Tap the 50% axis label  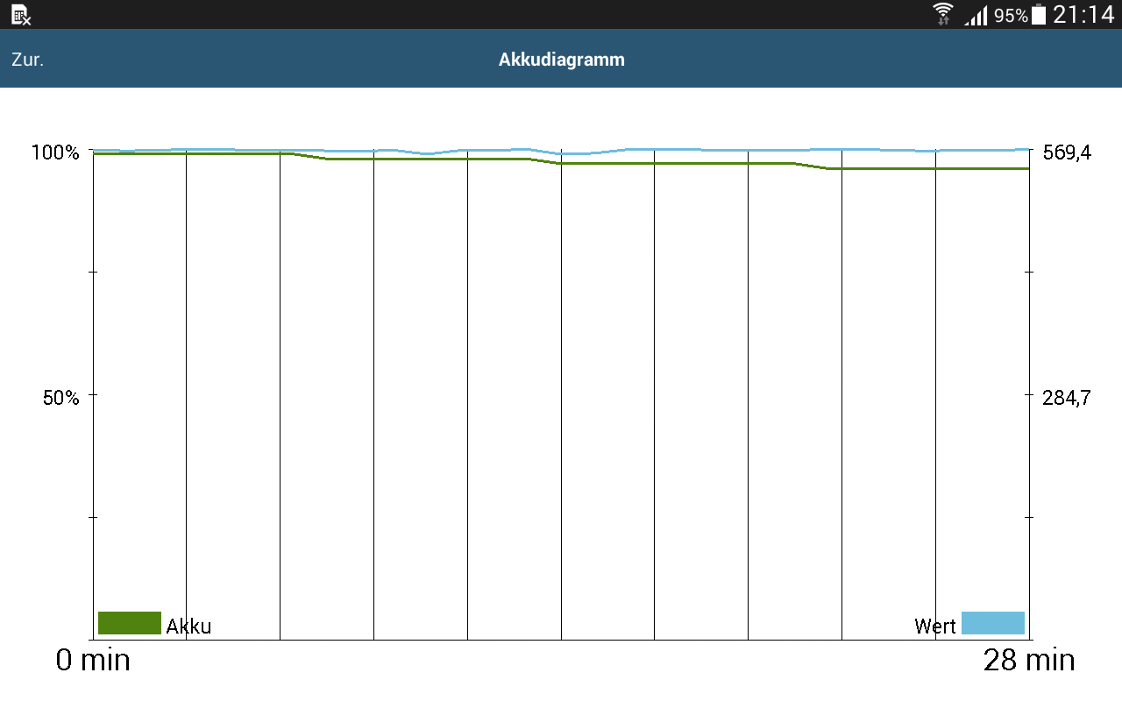pyautogui.click(x=60, y=398)
